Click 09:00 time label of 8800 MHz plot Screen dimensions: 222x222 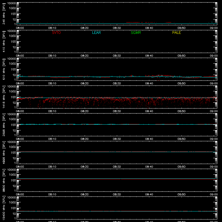pyautogui.click(x=214, y=195)
